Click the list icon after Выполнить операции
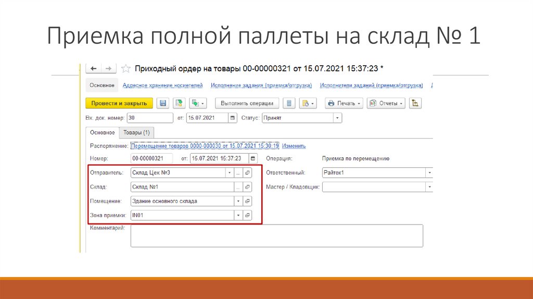Viewport: 533px width, 299px height. click(x=290, y=103)
